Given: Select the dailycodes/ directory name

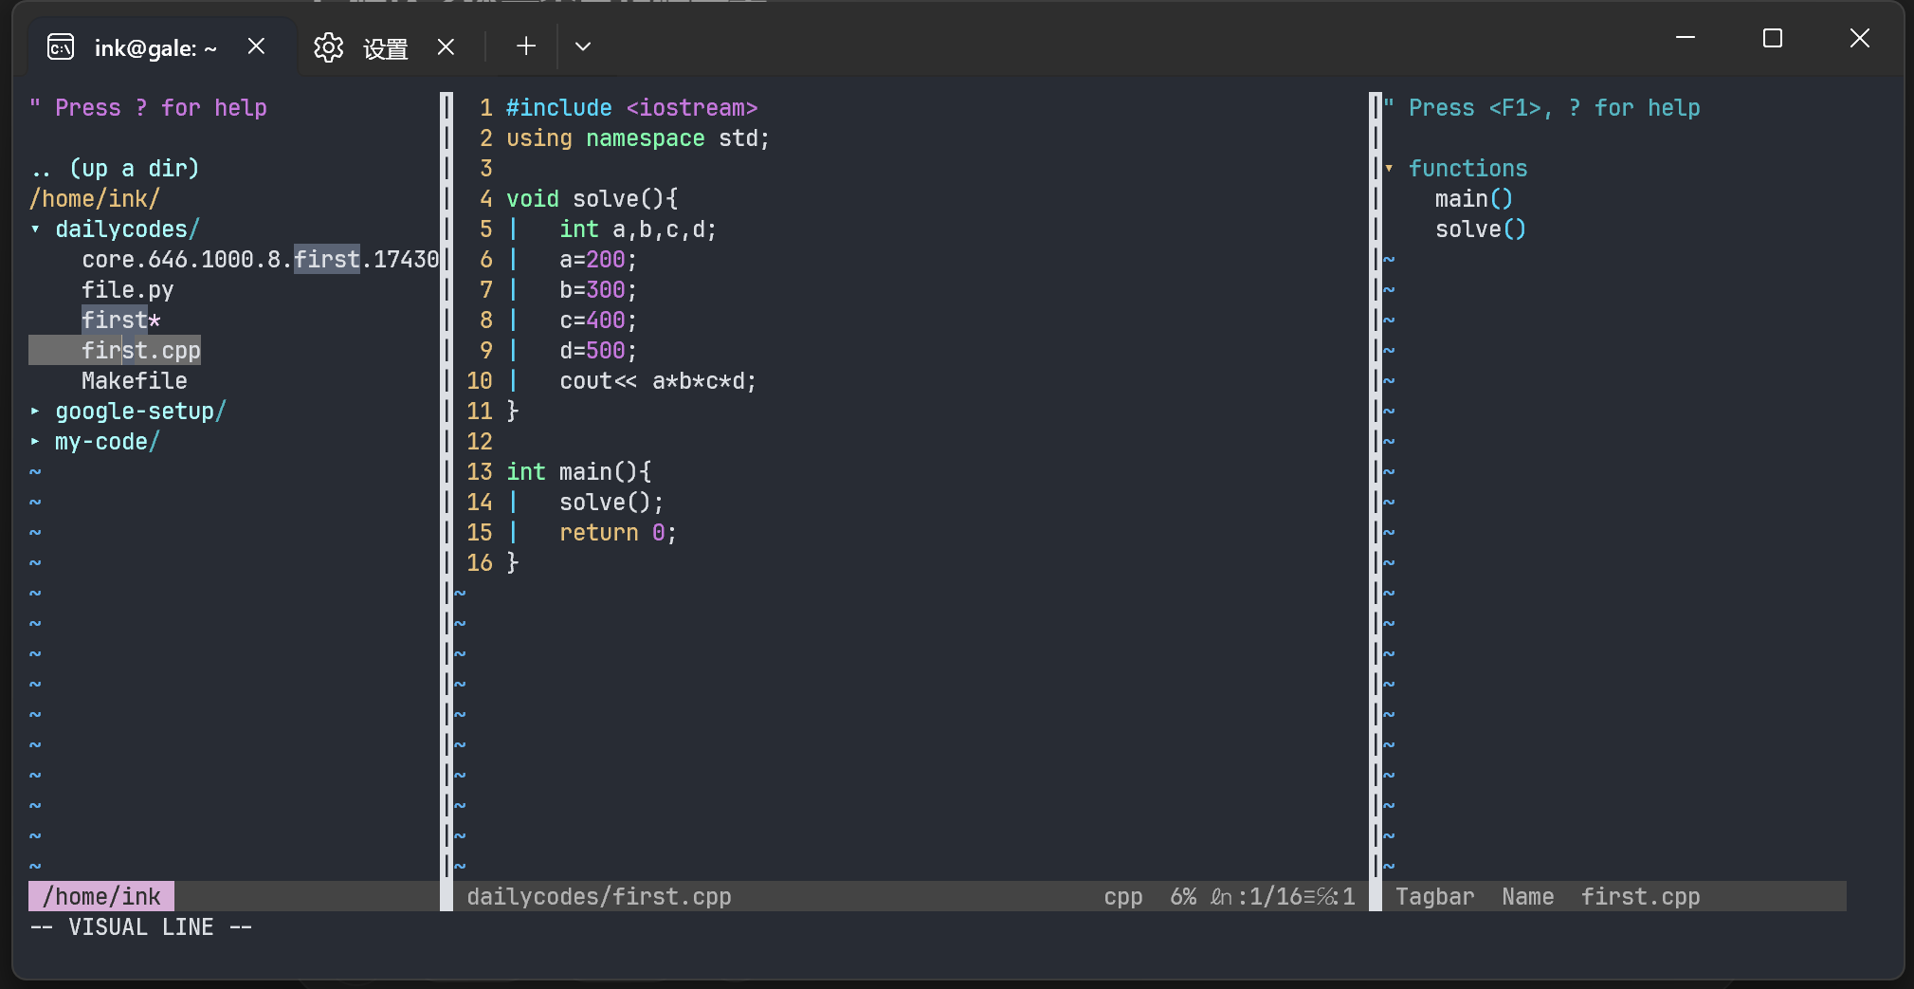Looking at the screenshot, I should pos(127,229).
